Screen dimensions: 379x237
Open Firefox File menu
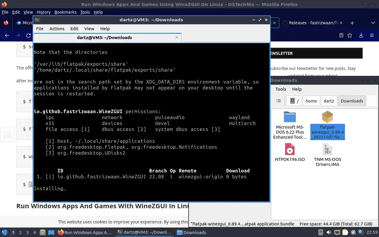(5, 12)
